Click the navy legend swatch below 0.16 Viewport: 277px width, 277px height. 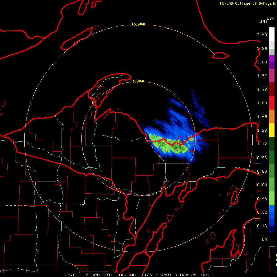pos(272,229)
